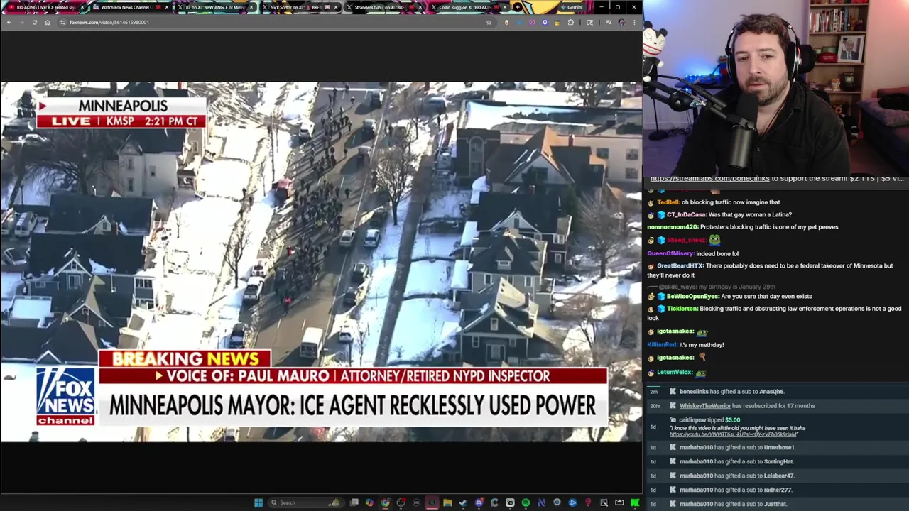Open the Windows Start menu
This screenshot has height=511, width=909.
258,502
